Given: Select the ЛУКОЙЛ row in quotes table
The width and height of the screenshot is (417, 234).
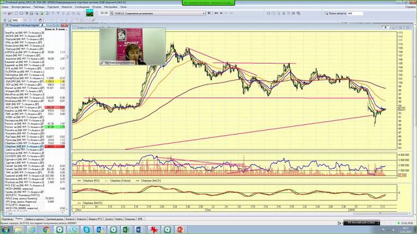Looking at the screenshot, I should point(35,81).
